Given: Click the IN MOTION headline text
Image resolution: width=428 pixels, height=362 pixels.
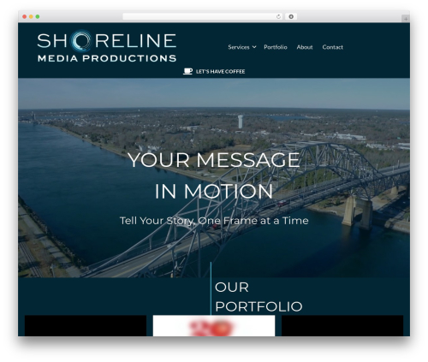Looking at the screenshot, I should (214, 191).
